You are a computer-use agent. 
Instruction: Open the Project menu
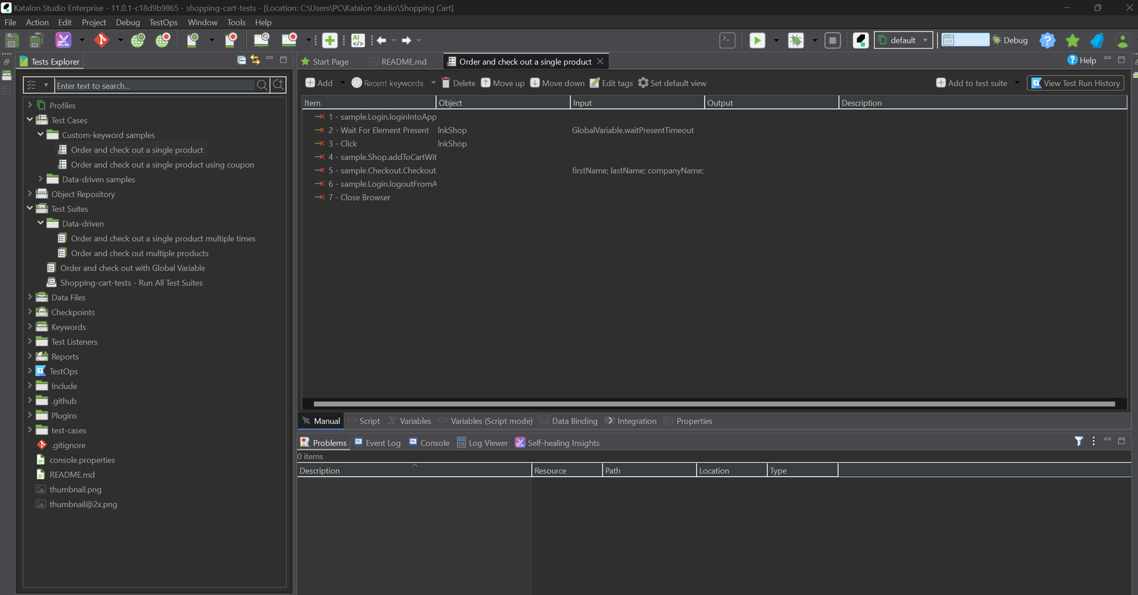94,22
